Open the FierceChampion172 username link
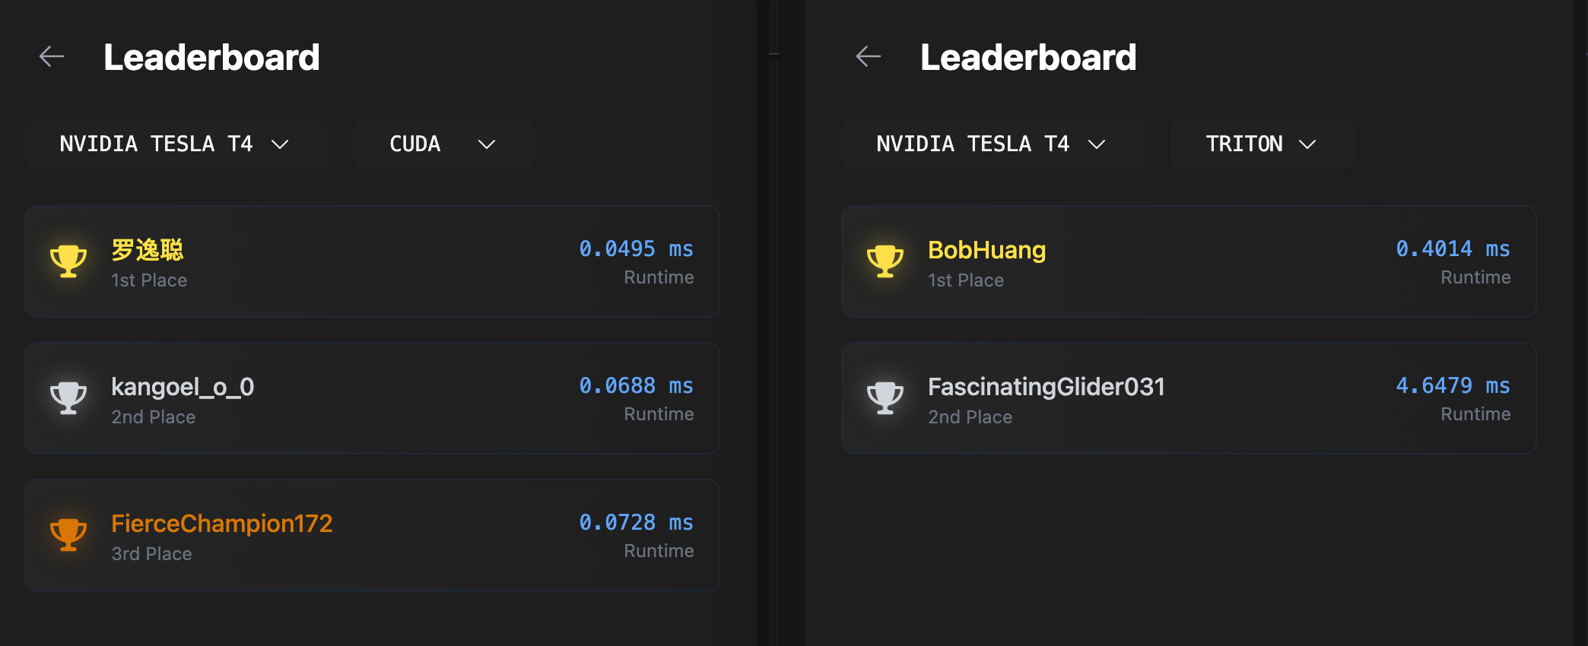 point(221,524)
